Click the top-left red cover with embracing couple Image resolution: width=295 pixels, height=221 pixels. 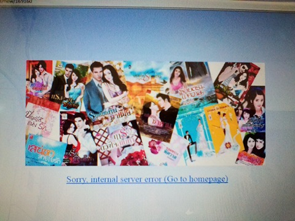pyautogui.click(x=39, y=79)
